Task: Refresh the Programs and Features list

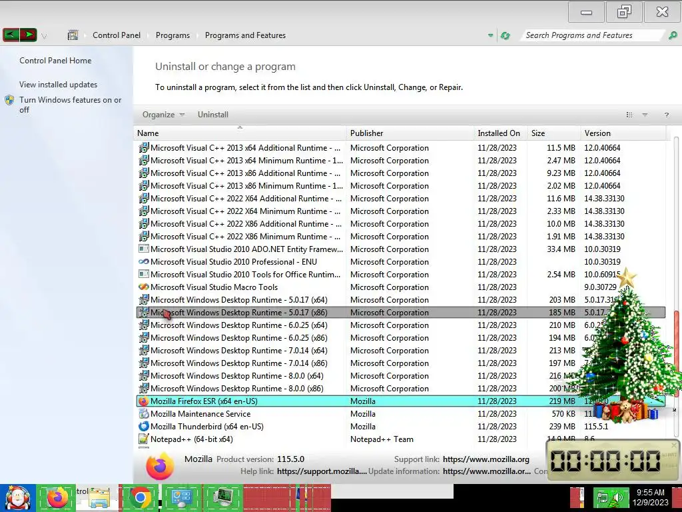Action: point(506,35)
